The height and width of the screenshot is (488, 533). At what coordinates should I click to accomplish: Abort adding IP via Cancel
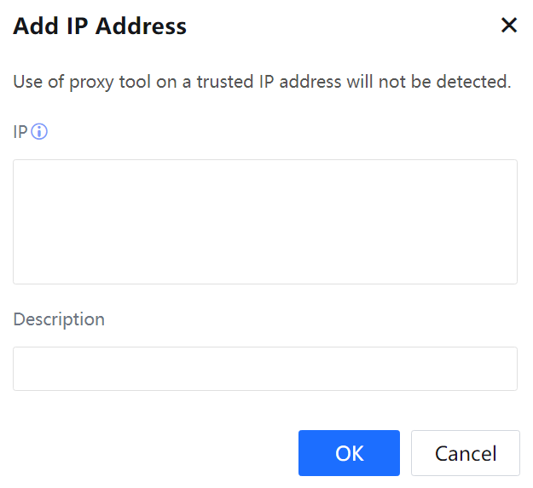point(465,453)
